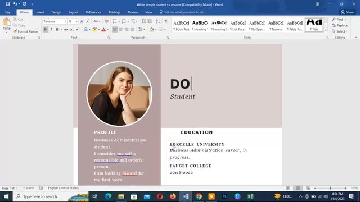Click the text highlight color button

pos(94,30)
